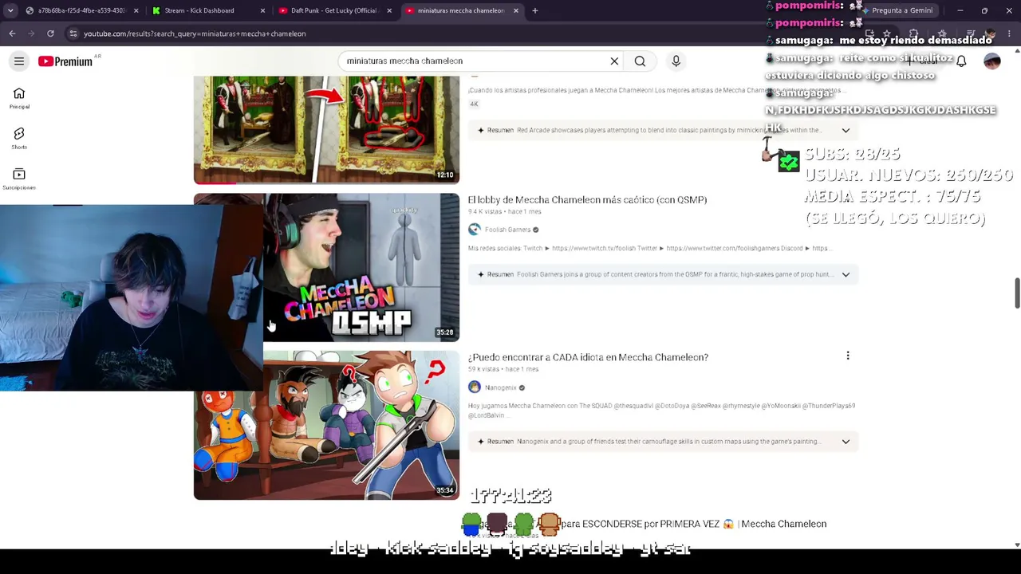Play the Nanogenix cartoon thumbnail video

[326, 425]
